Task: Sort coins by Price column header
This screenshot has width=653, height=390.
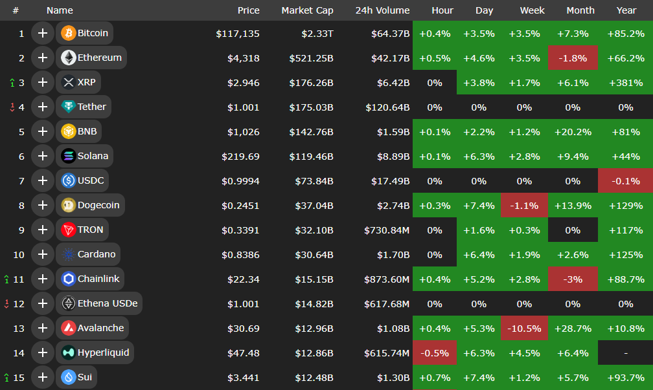Action: (248, 10)
